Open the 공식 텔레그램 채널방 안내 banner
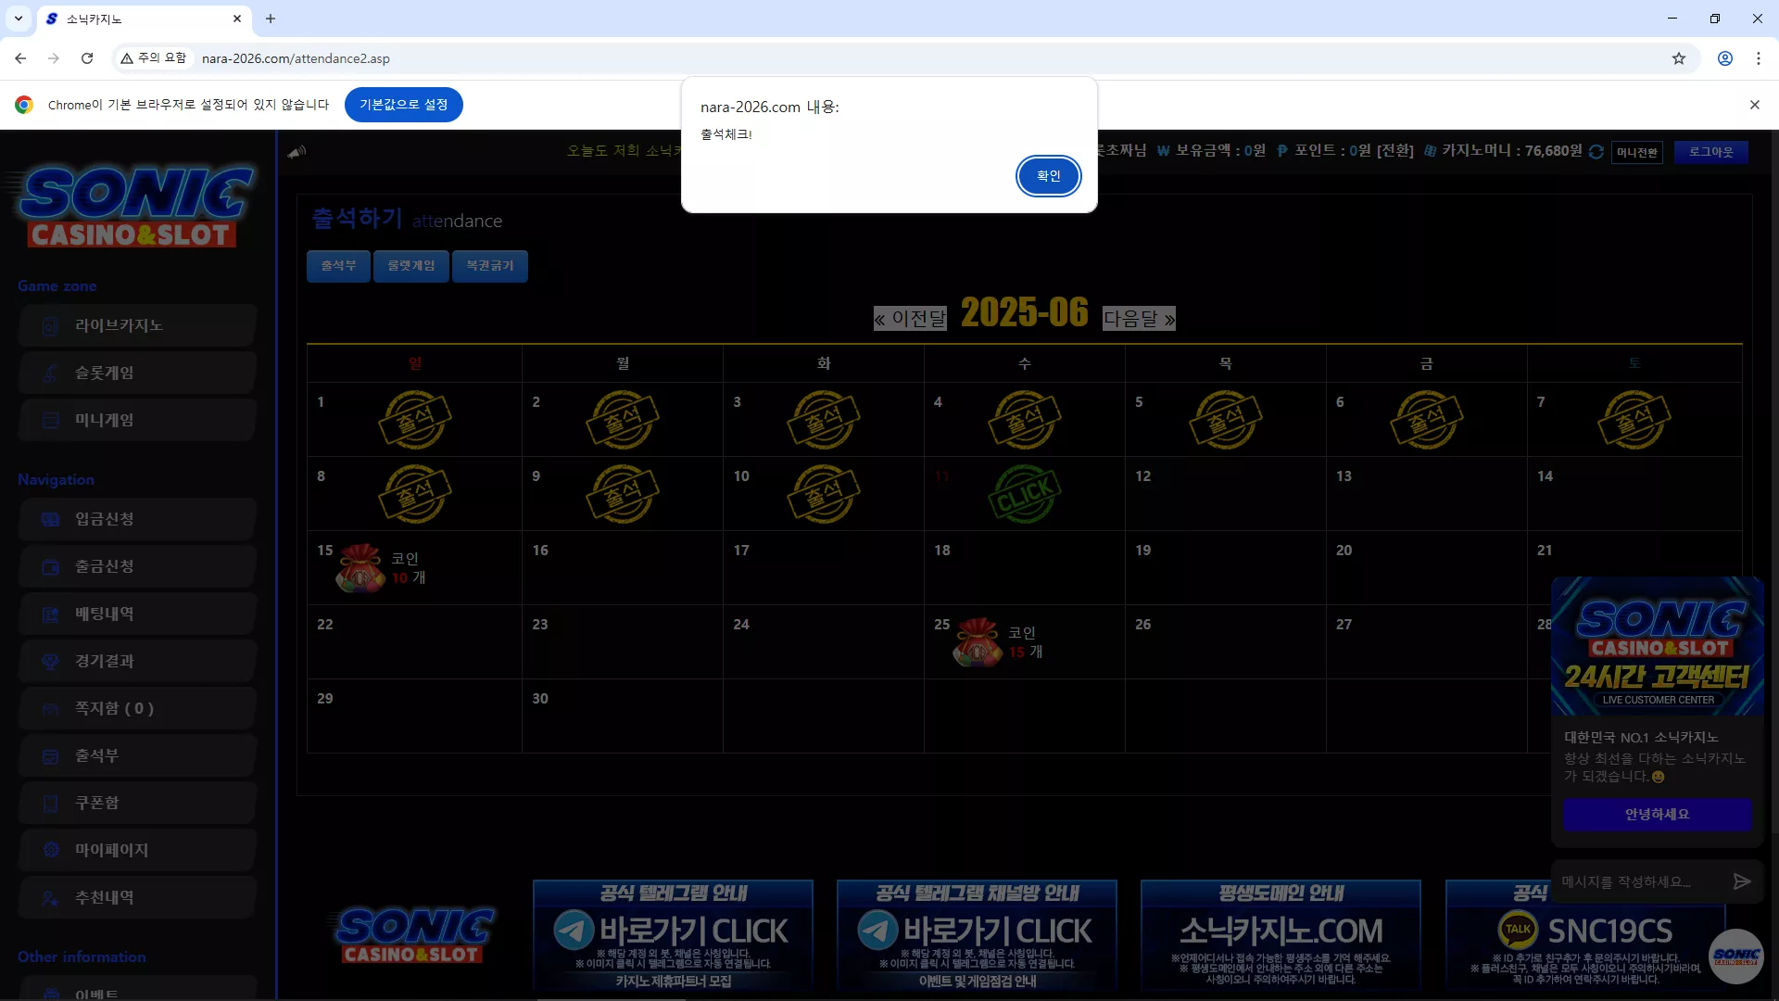The width and height of the screenshot is (1779, 1001). [977, 935]
